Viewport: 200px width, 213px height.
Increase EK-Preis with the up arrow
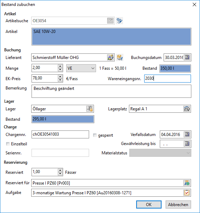[x=60, y=77]
